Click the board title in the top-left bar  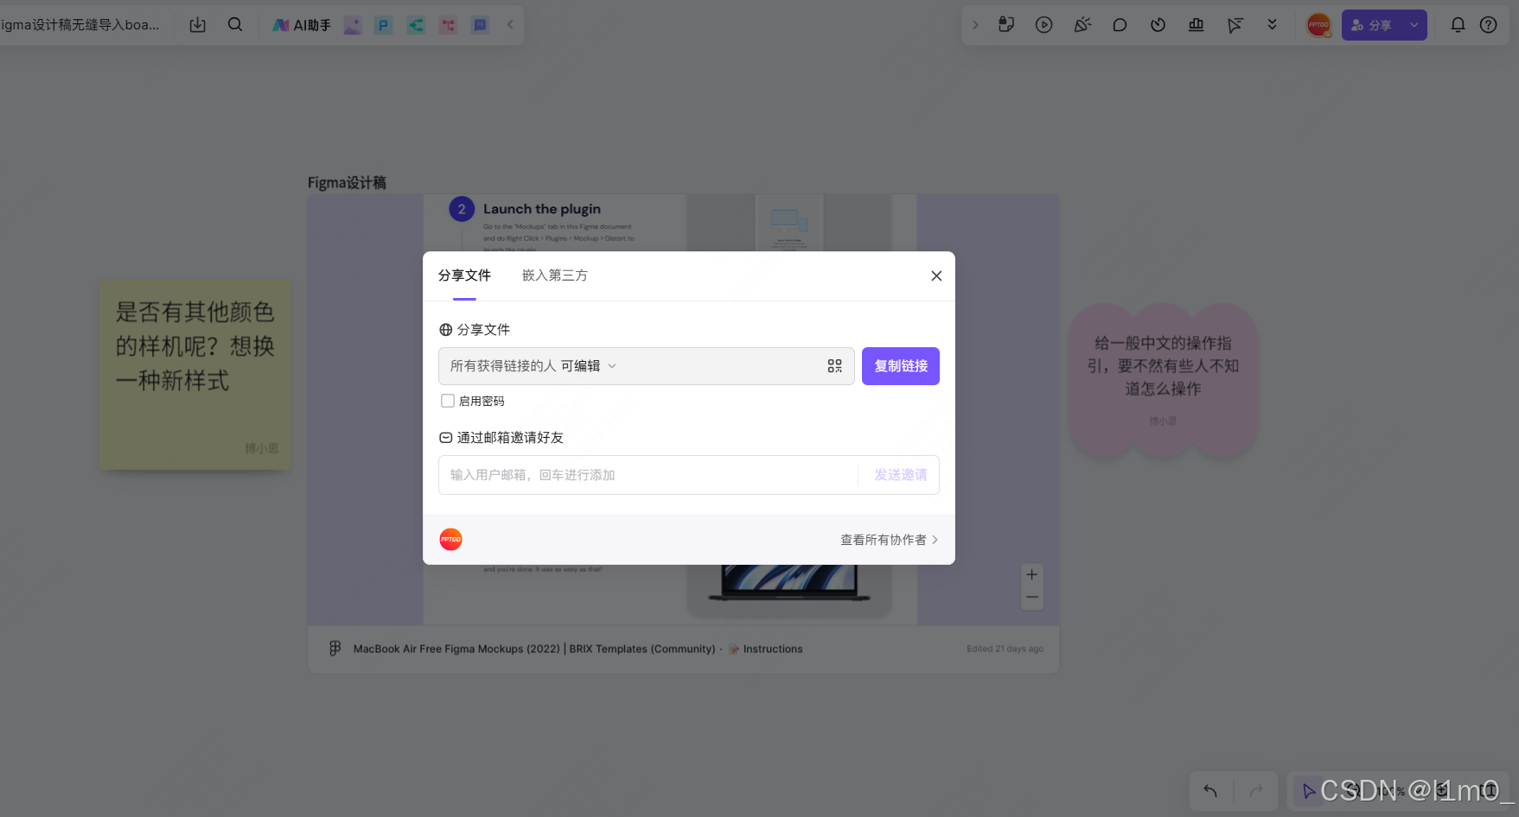pos(80,25)
